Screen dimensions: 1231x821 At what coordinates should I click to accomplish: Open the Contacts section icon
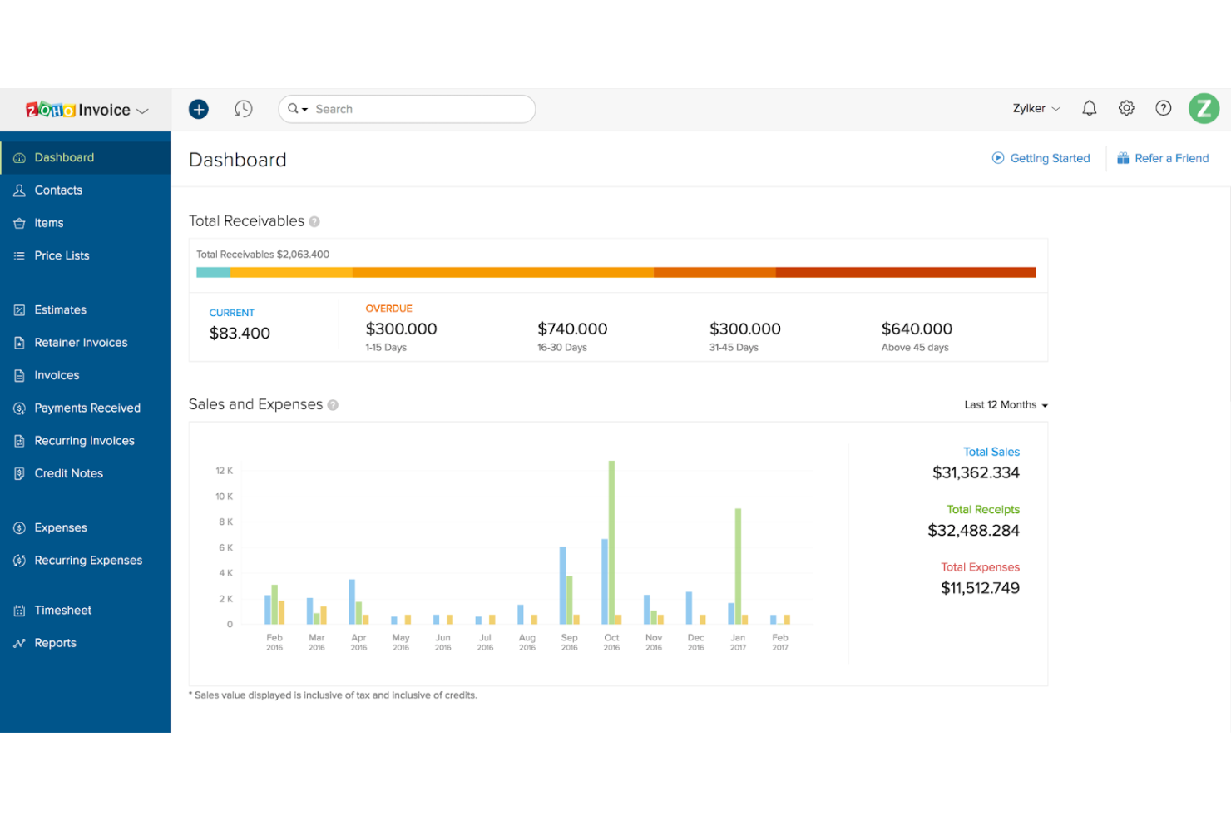point(20,190)
